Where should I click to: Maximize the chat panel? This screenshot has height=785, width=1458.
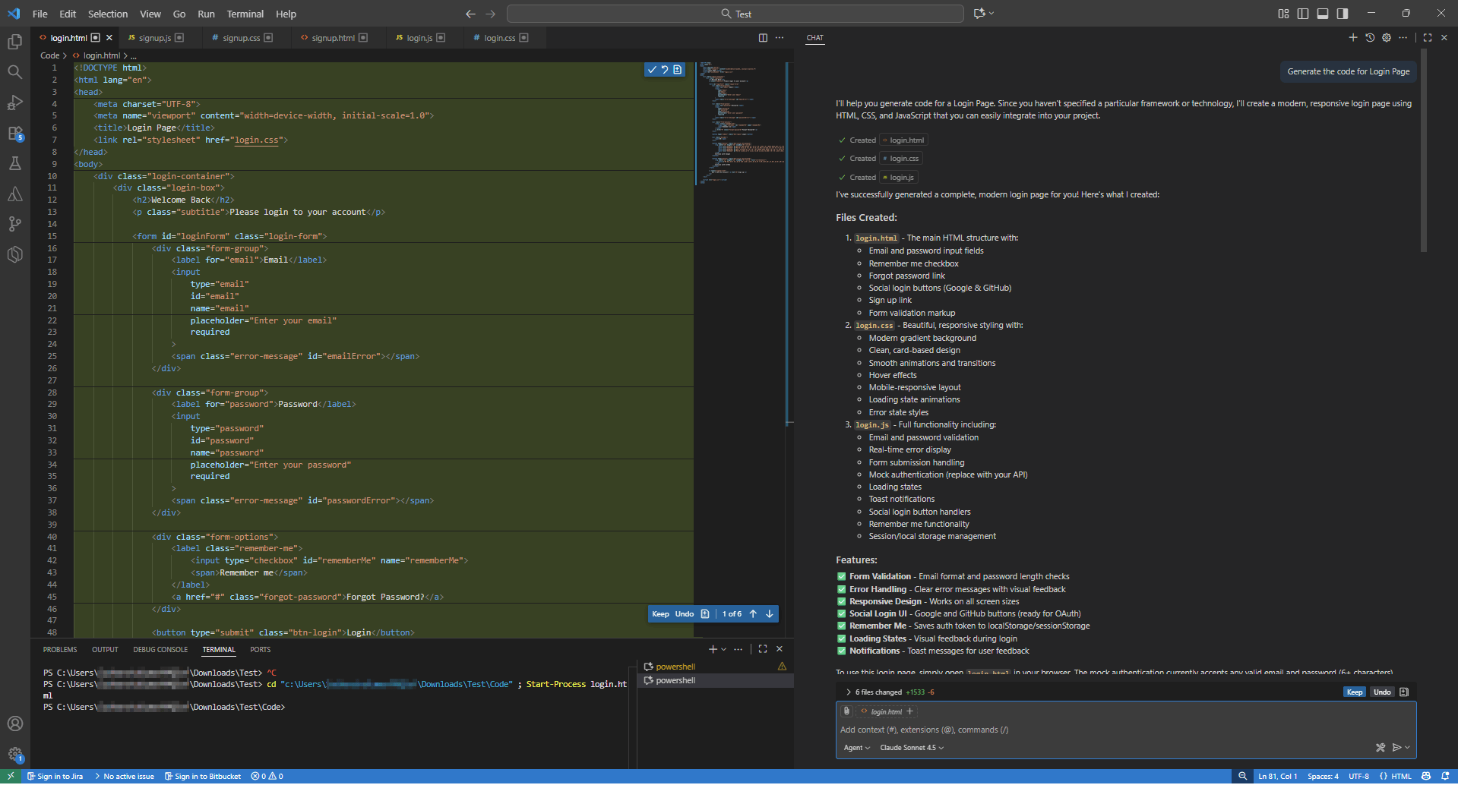pos(1428,37)
